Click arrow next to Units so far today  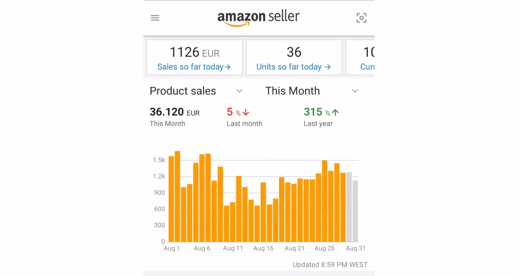[x=328, y=67]
